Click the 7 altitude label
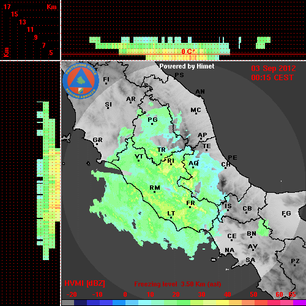This screenshot has height=306, width=306. (x=43, y=45)
